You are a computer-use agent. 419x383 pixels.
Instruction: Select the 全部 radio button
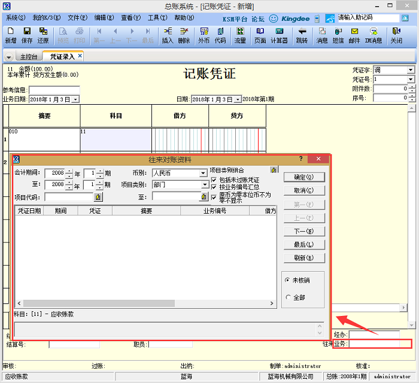(289, 297)
